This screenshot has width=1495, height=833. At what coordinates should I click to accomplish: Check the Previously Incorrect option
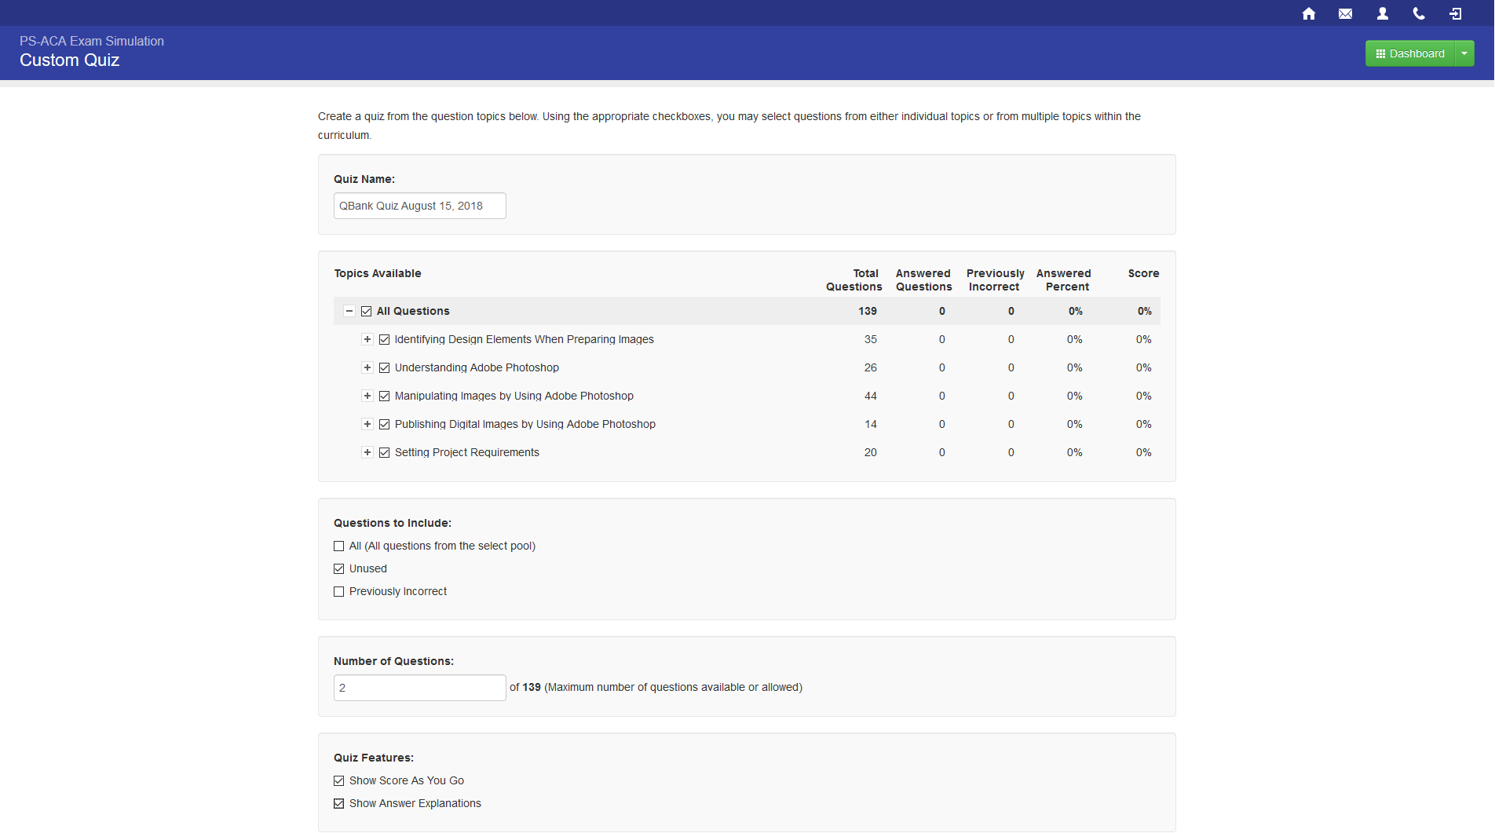point(339,591)
